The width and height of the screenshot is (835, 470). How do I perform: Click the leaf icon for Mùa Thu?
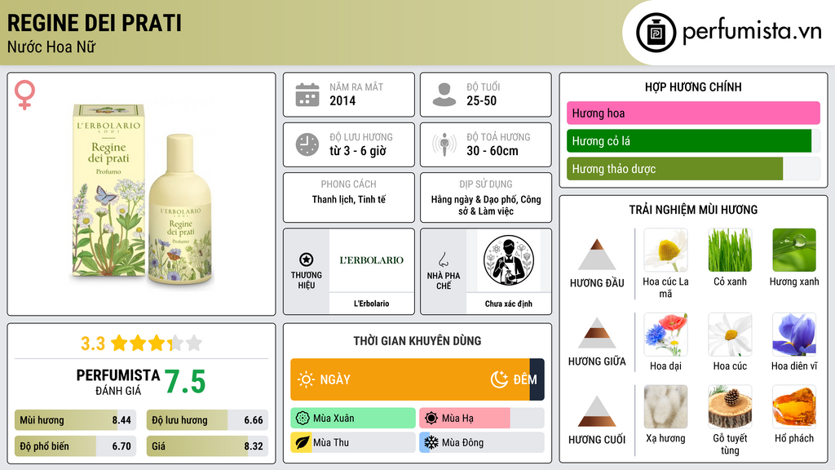(303, 443)
